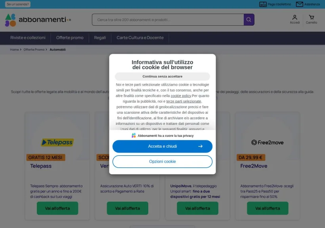Click Opzioni cookie button
Viewport: 325px width, 228px height.
[x=162, y=162]
